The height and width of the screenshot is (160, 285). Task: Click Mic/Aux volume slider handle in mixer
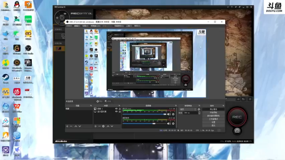[165, 114]
